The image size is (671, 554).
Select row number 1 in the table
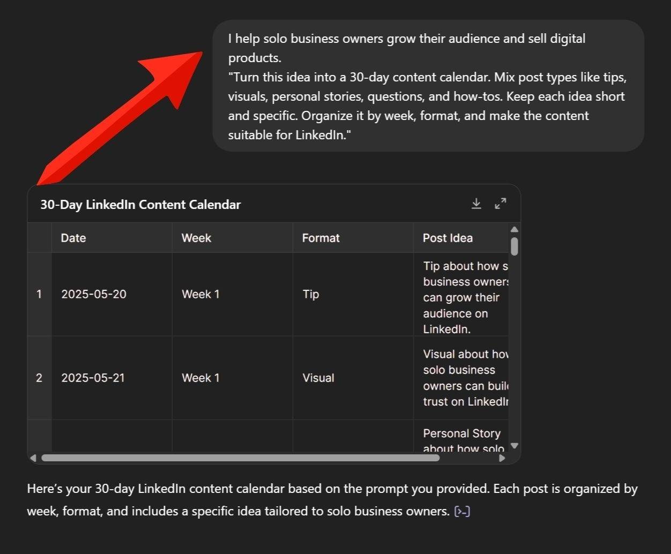pyautogui.click(x=39, y=294)
